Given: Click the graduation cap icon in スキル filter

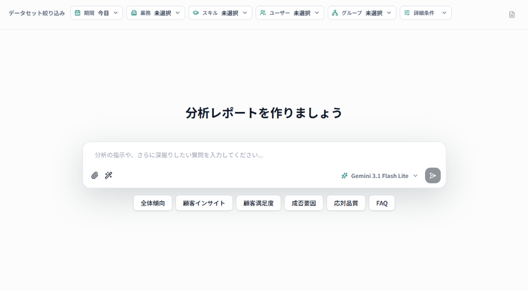Looking at the screenshot, I should click(196, 13).
